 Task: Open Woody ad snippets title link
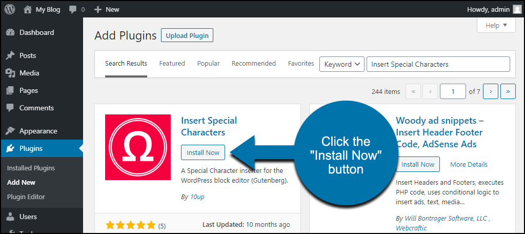[439, 132]
